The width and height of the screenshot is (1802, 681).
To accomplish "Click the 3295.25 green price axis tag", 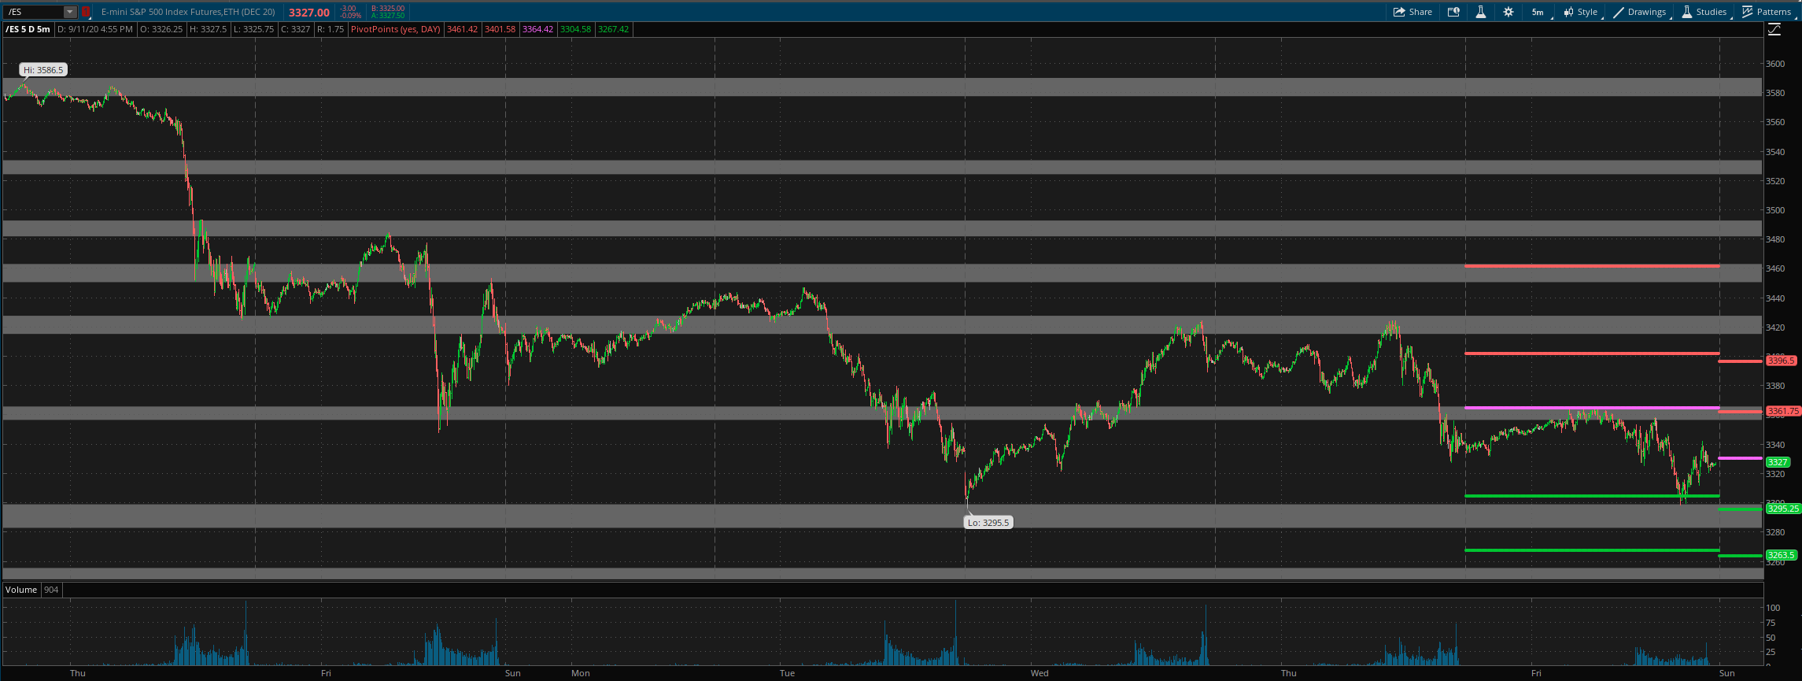I will (1783, 509).
